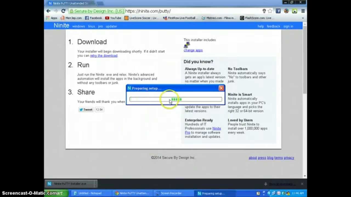Image resolution: width=351 pixels, height=197 pixels.
Task: Click the Loved by Users heading
Action: click(x=240, y=120)
